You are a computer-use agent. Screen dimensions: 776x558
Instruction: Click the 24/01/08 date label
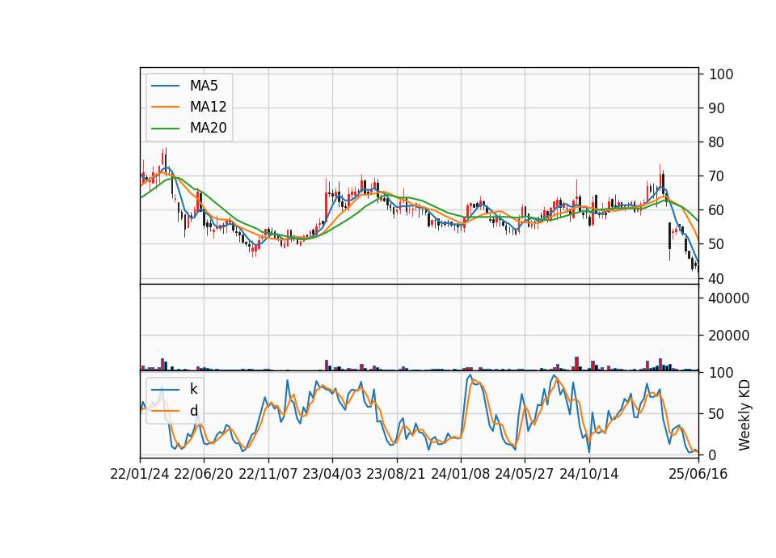[460, 474]
